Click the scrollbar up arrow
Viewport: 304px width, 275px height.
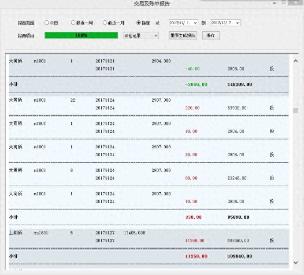[x=296, y=59]
